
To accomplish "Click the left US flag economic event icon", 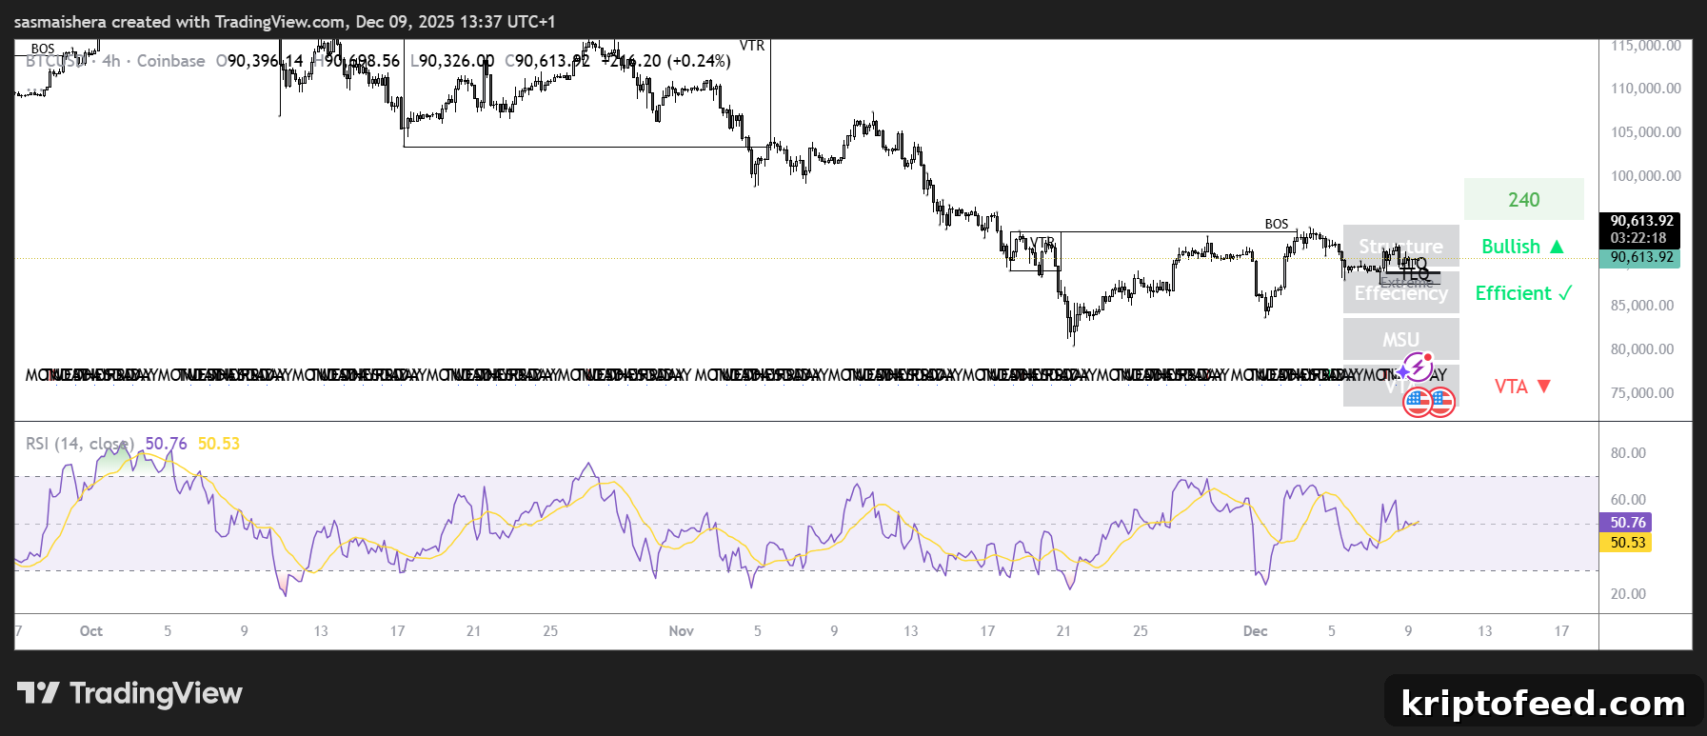I will 1418,402.
